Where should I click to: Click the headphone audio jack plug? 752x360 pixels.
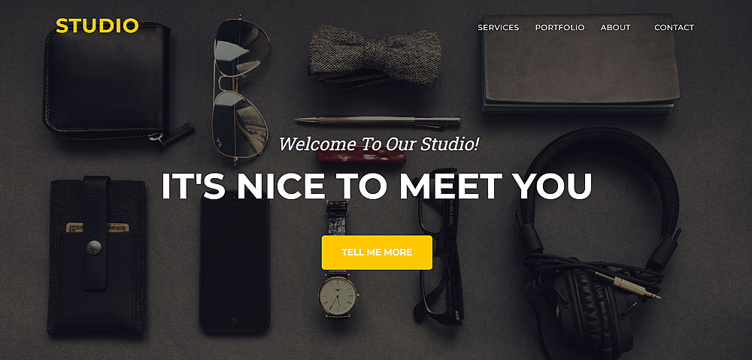pyautogui.click(x=628, y=286)
